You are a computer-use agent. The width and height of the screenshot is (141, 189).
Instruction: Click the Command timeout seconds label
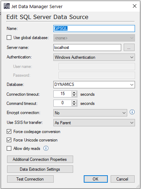pyautogui.click(x=87, y=103)
